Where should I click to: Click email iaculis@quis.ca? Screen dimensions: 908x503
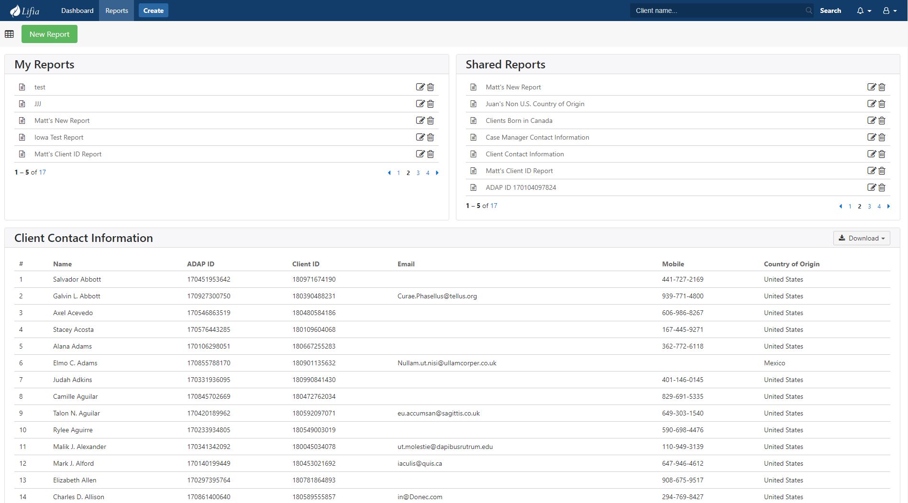420,463
